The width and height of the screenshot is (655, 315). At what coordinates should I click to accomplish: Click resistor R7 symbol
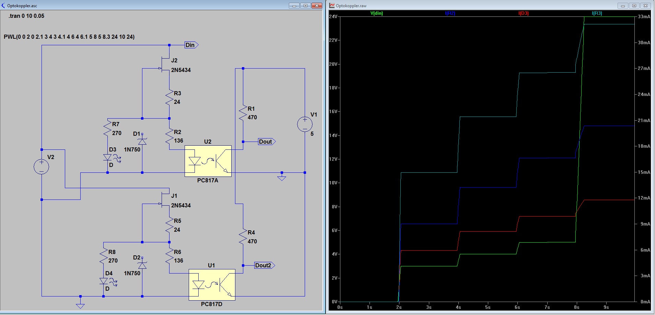point(108,128)
